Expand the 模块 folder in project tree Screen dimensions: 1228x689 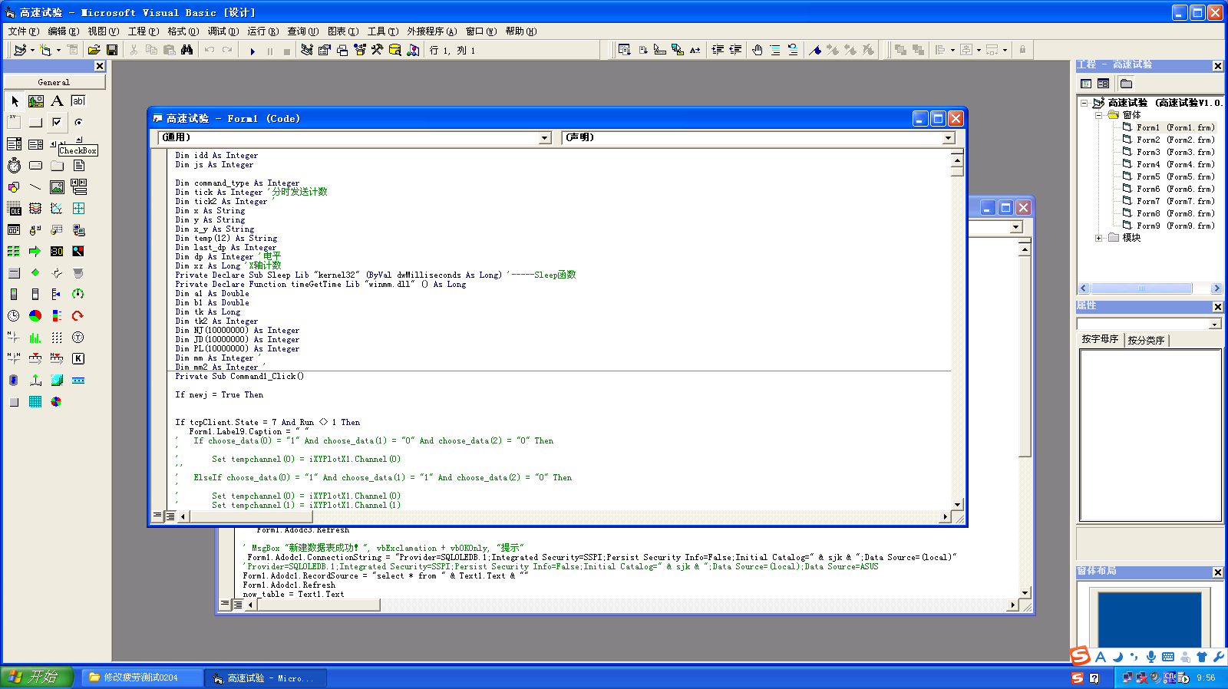tap(1099, 238)
